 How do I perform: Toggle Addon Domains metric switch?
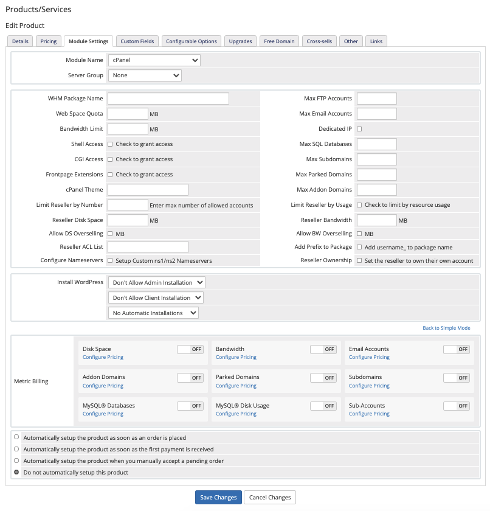point(190,378)
